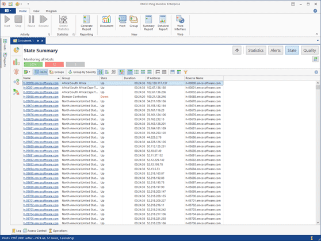Select the State view button
The width and height of the screenshot is (321, 241).
292,51
